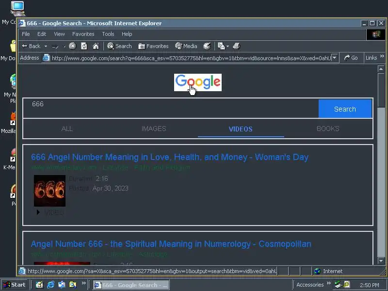Open the View menu
This screenshot has width=388, height=291.
pos(59,34)
